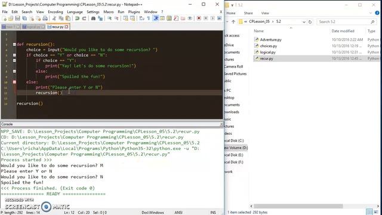382x215 pixels.
Task: Open the address bar history dropdown
Action: coord(304,21)
